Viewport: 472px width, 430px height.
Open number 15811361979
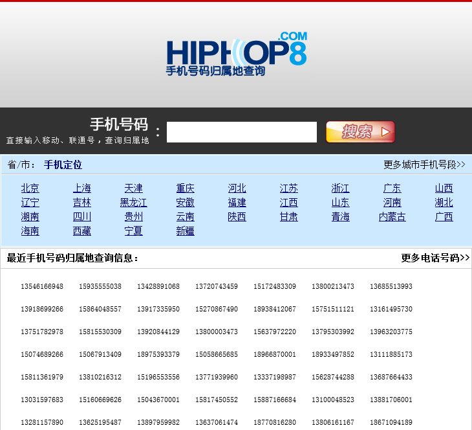[42, 377]
